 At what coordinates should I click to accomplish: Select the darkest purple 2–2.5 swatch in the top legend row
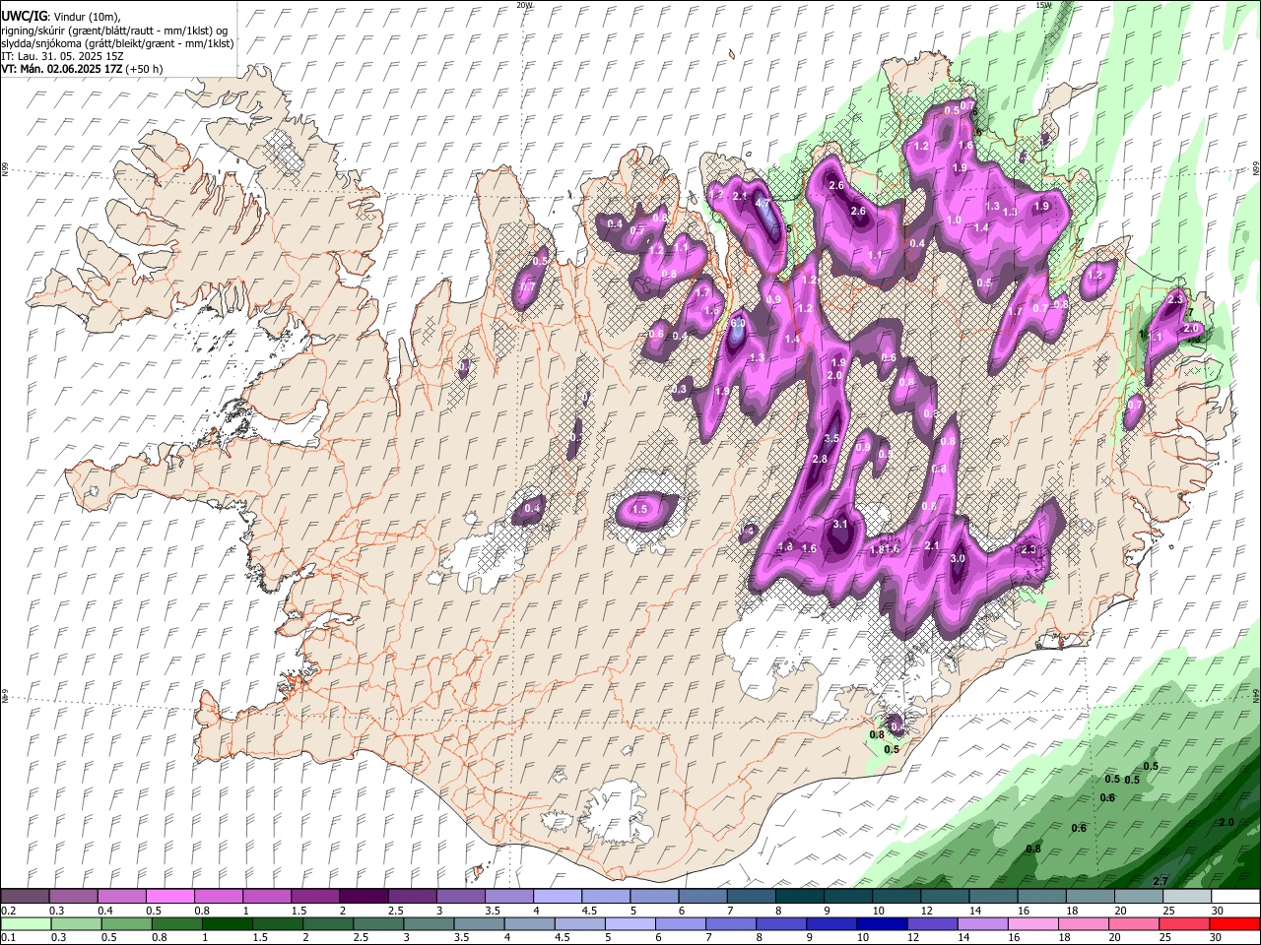[363, 897]
